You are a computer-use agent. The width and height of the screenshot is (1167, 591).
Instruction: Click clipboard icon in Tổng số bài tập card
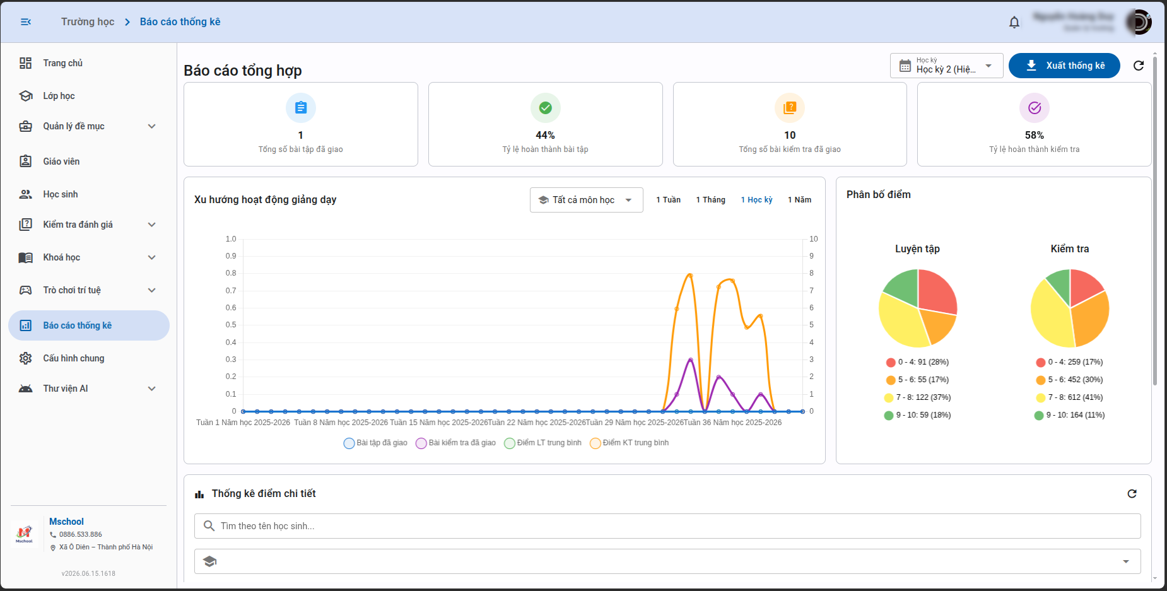[x=301, y=108]
